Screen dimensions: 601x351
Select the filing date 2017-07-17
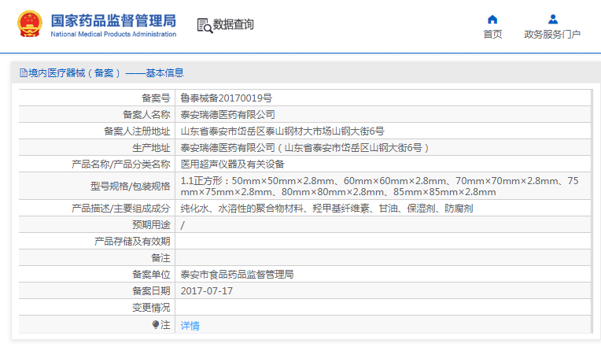point(207,290)
